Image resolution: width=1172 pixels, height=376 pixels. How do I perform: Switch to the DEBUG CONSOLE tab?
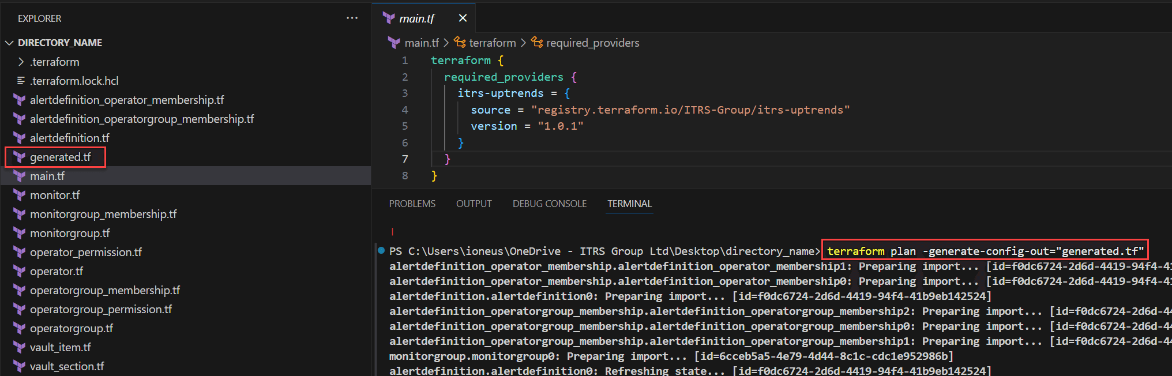pyautogui.click(x=550, y=204)
